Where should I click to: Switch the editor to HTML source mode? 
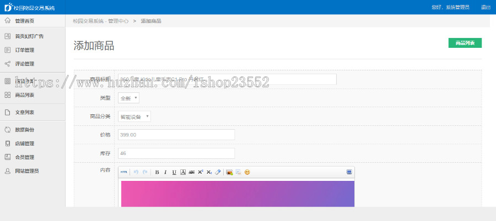coord(123,172)
